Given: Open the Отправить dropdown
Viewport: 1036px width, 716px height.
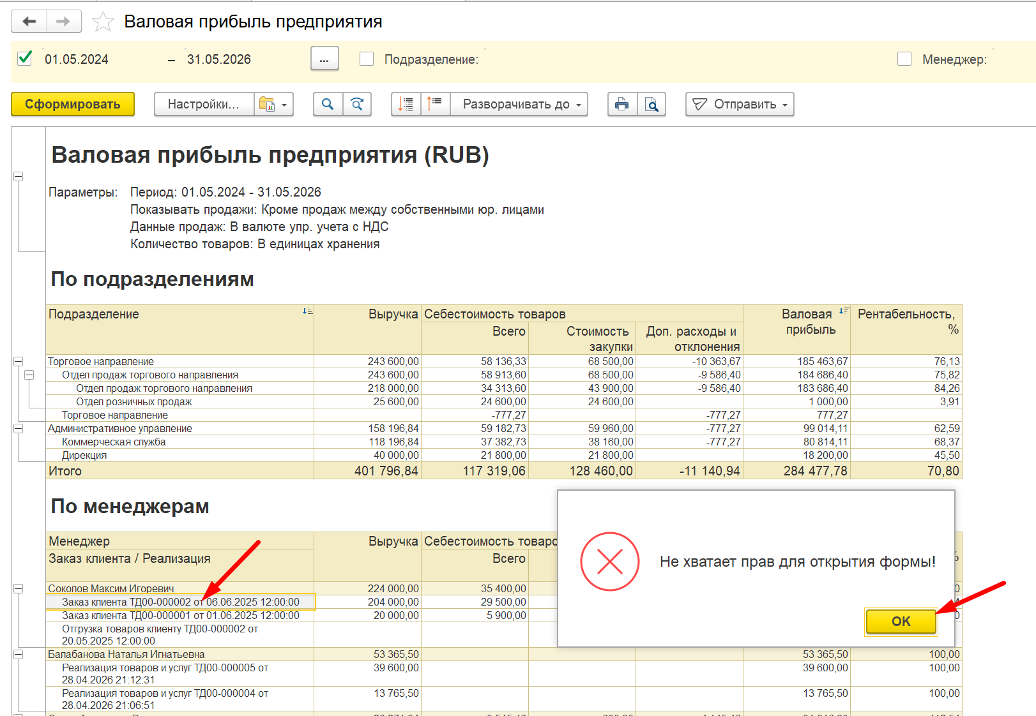Looking at the screenshot, I should click(x=740, y=104).
